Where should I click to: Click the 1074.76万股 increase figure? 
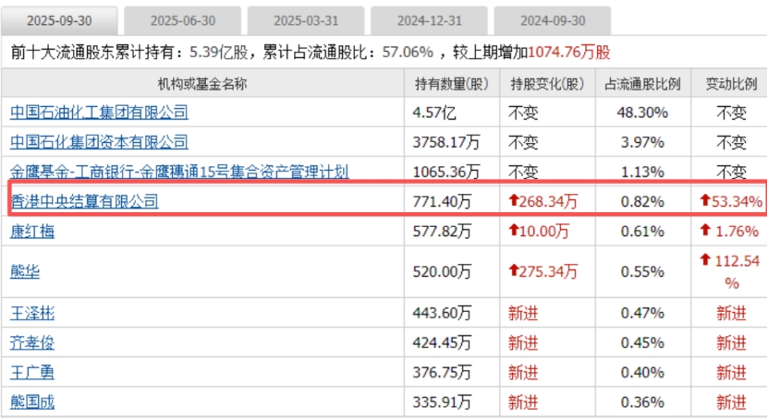coord(568,52)
